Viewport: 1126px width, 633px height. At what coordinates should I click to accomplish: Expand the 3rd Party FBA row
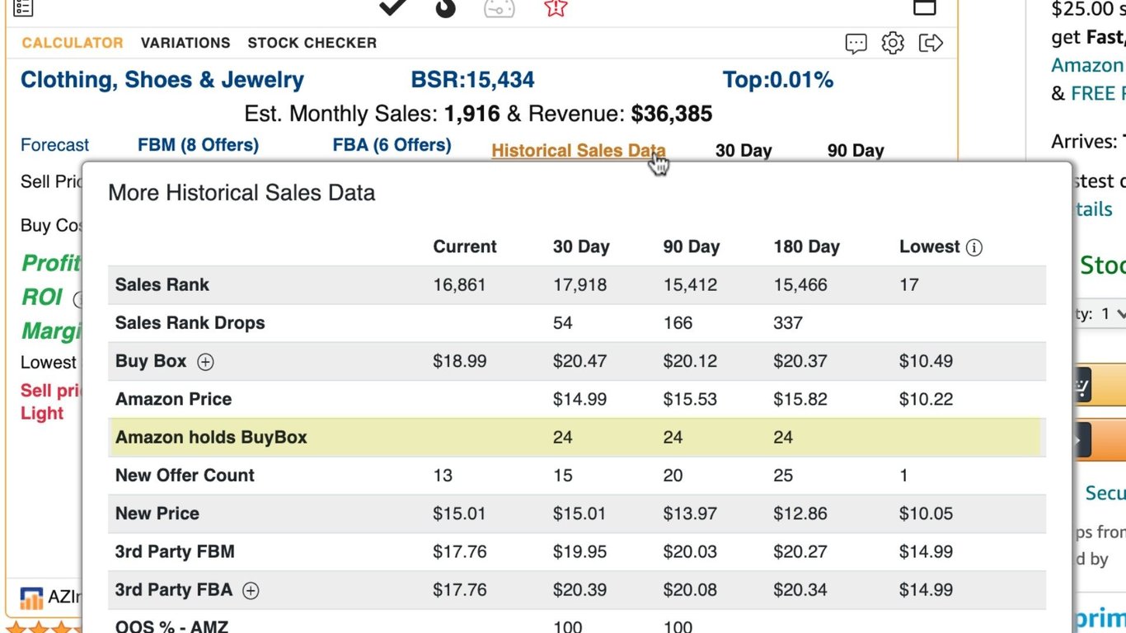[251, 590]
